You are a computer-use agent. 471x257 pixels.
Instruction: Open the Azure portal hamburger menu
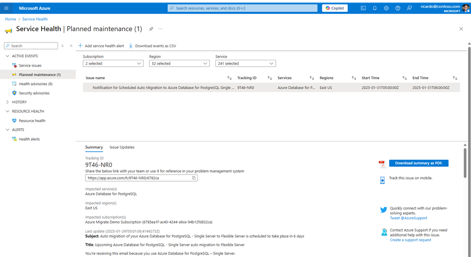coord(6,8)
